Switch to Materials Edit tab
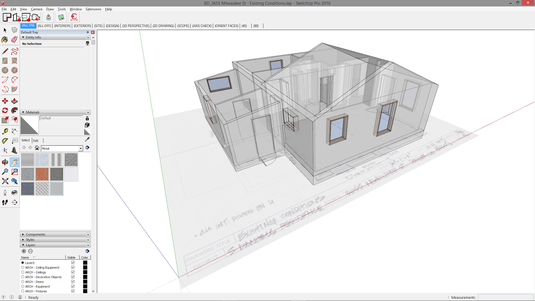The height and width of the screenshot is (301, 535). 36,141
